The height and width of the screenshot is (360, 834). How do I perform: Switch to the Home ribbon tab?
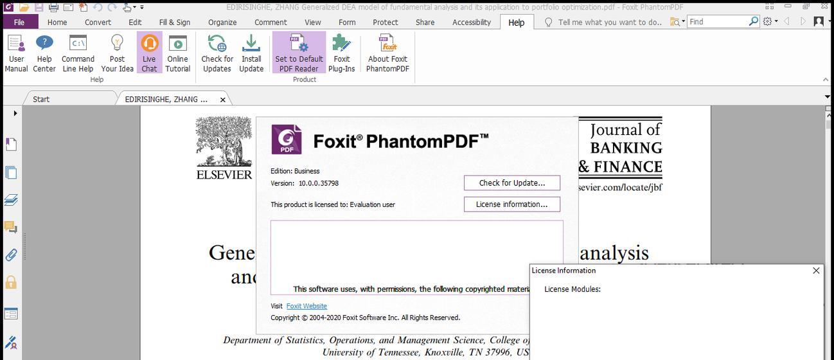pyautogui.click(x=57, y=22)
